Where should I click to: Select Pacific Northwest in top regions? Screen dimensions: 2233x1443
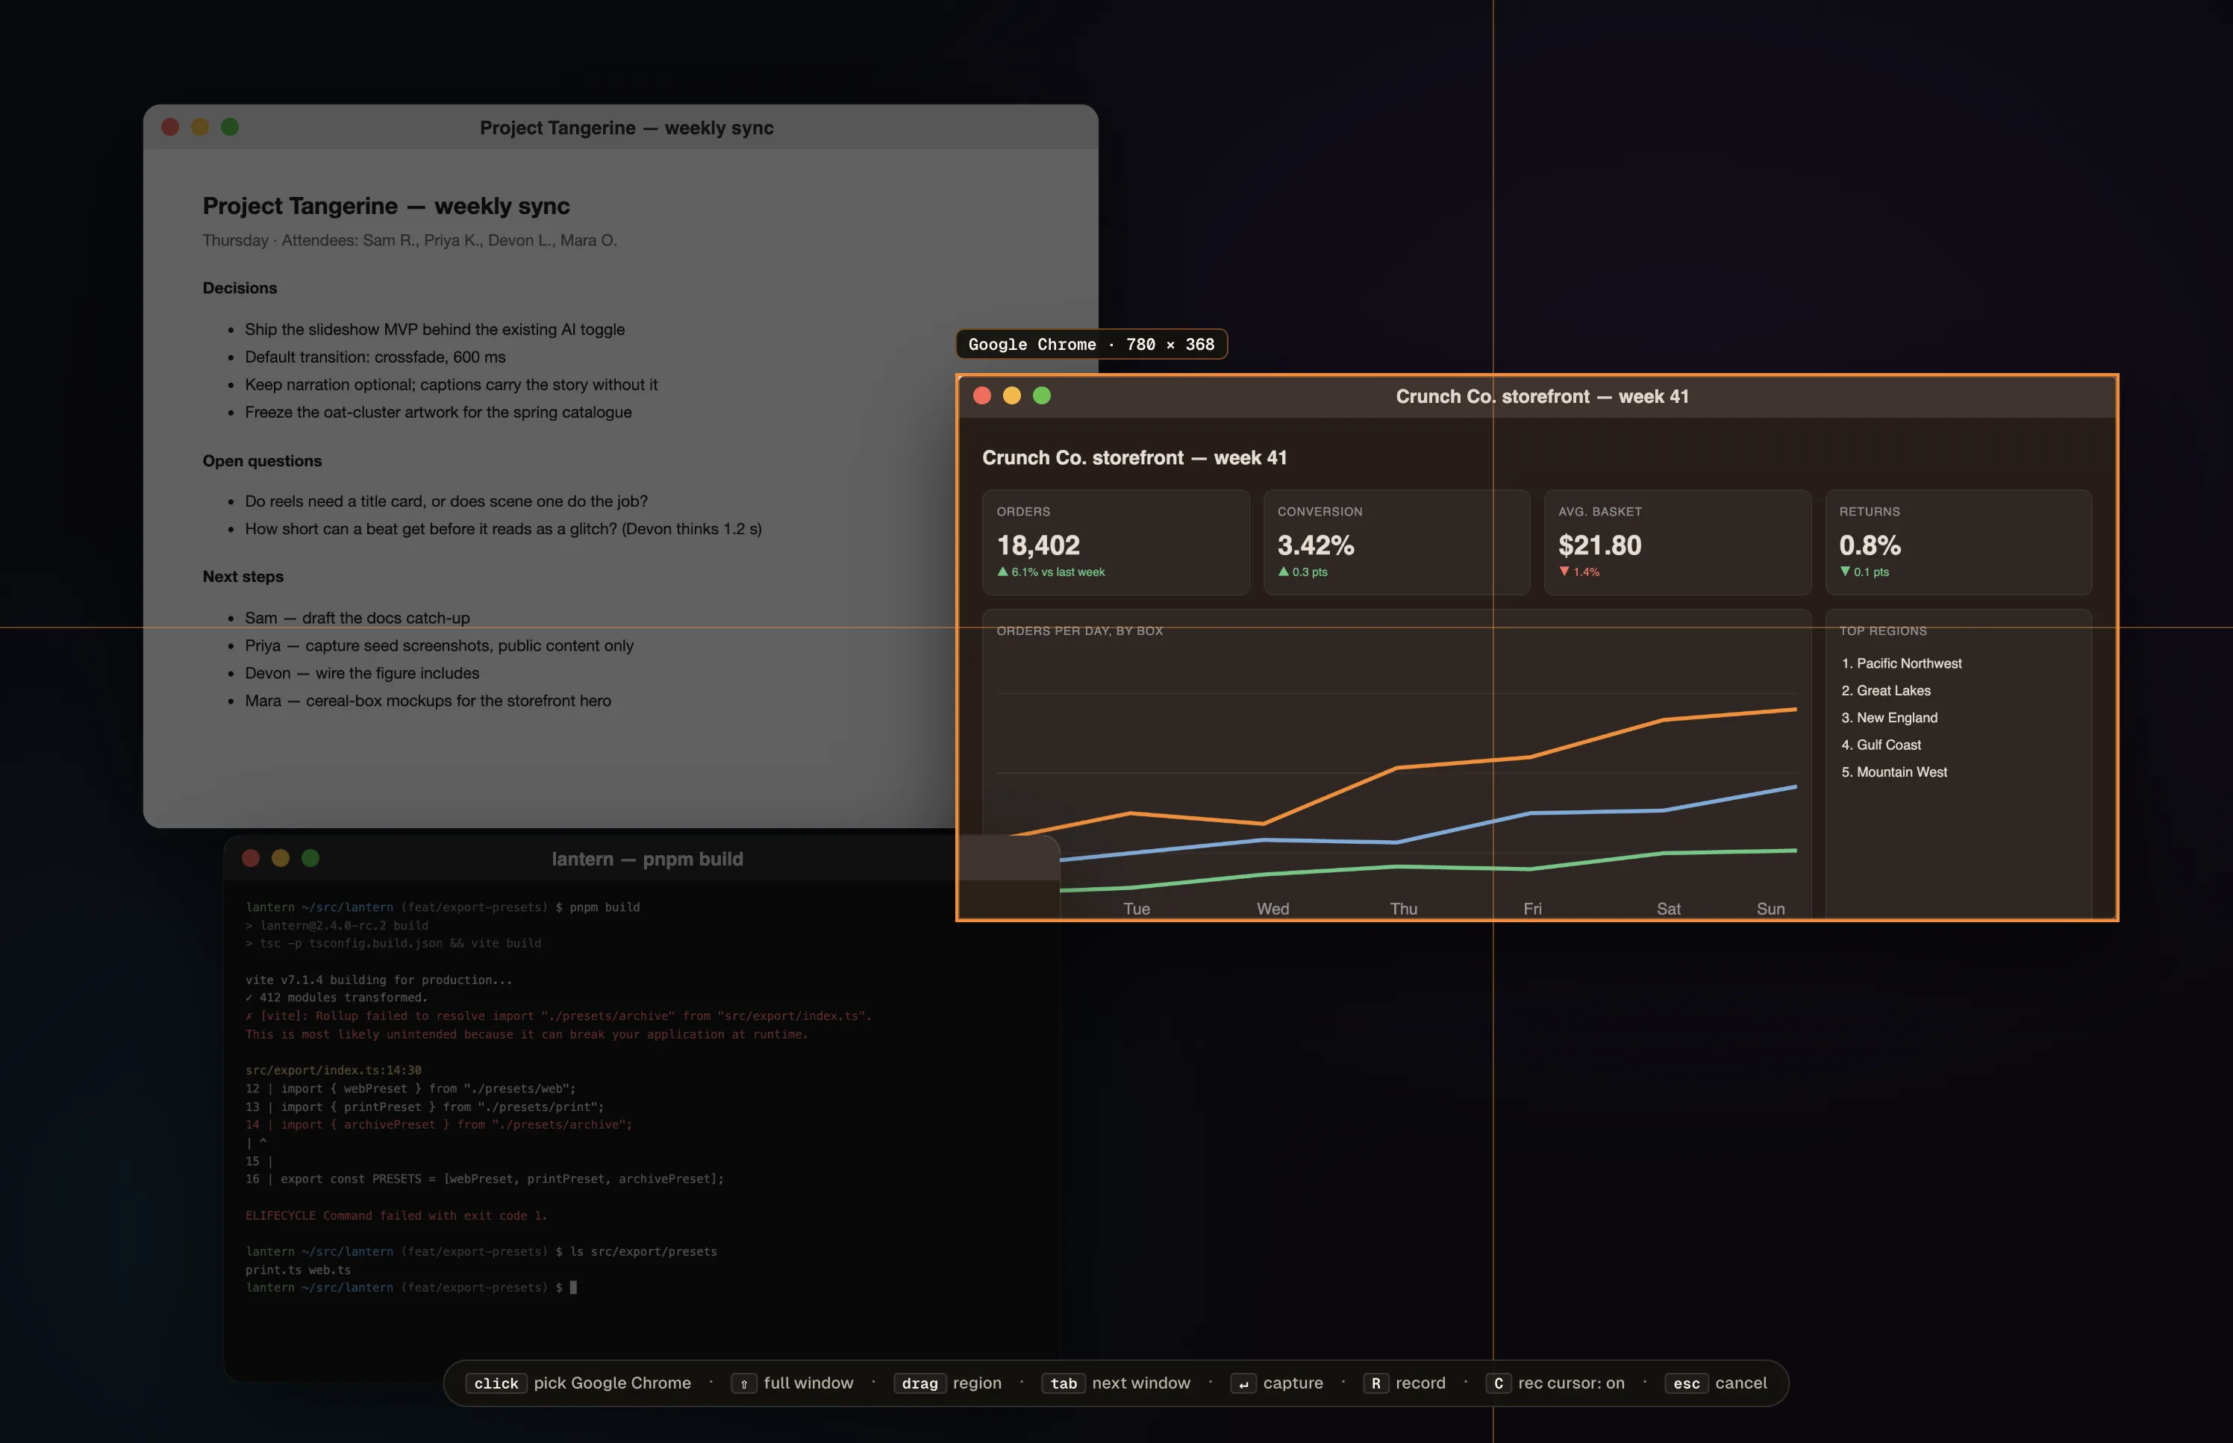click(x=1902, y=663)
